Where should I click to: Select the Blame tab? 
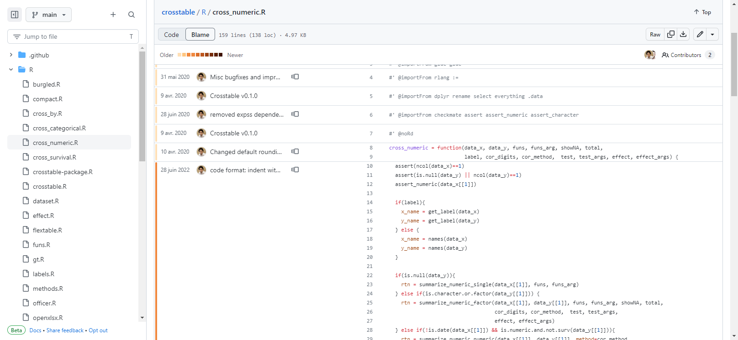tap(200, 35)
